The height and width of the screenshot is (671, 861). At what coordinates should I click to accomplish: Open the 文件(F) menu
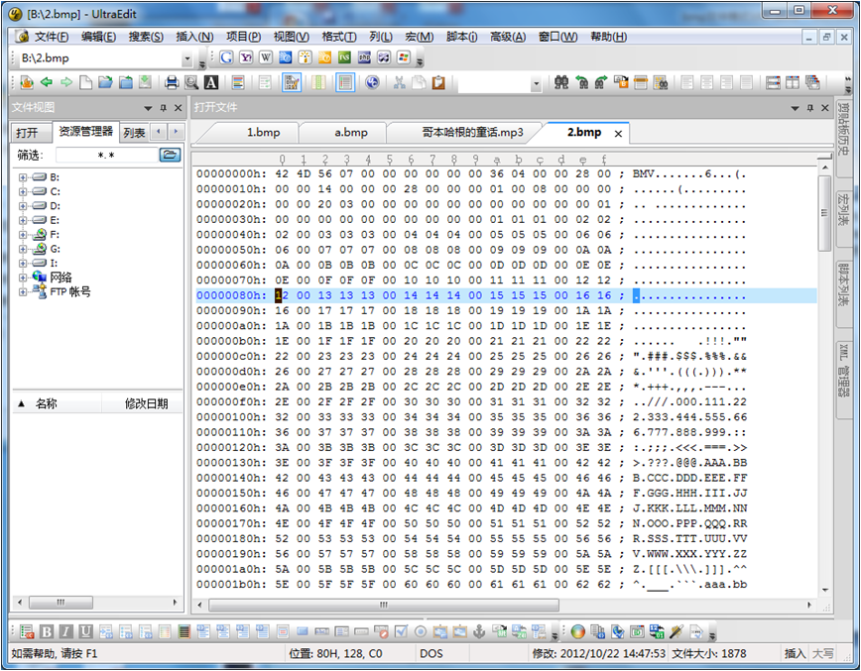[51, 37]
